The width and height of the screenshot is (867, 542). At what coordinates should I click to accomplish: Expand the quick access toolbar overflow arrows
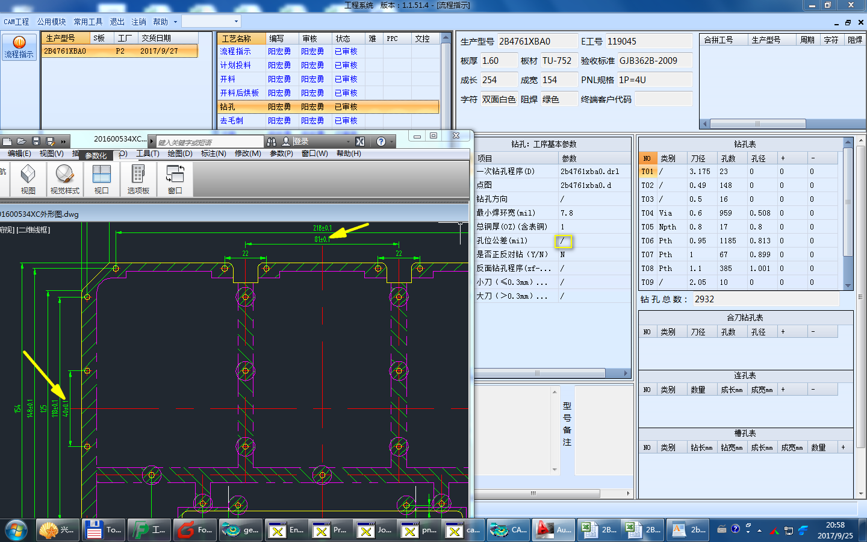63,142
